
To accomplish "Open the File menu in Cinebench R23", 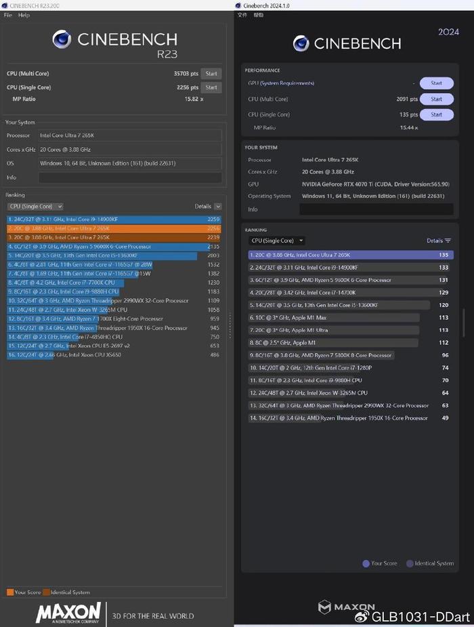I will click(8, 15).
